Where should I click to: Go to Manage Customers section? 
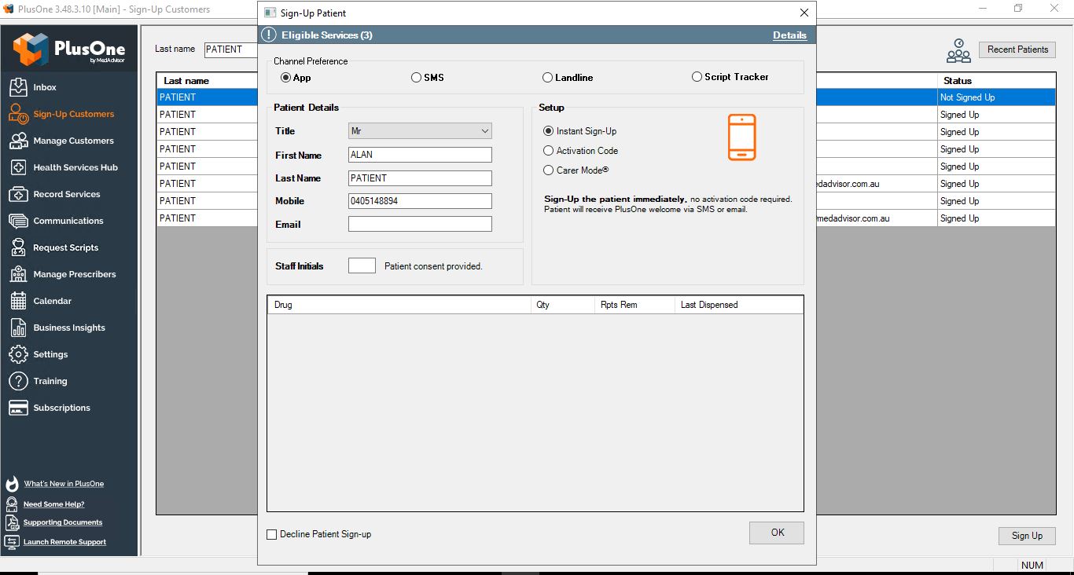coord(74,141)
